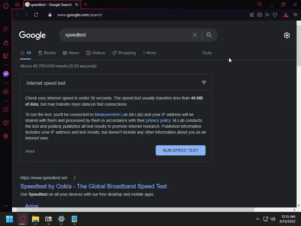Switch to Books results tab
This screenshot has height=226, width=301.
(x=47, y=53)
